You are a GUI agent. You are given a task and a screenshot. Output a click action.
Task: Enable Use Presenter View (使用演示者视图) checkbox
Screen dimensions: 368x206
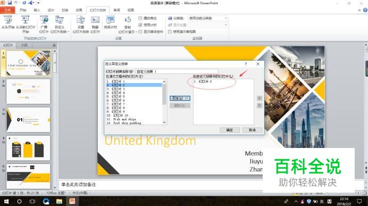170,32
